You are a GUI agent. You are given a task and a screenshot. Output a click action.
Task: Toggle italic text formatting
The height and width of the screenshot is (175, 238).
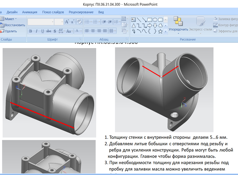click(x=37, y=31)
